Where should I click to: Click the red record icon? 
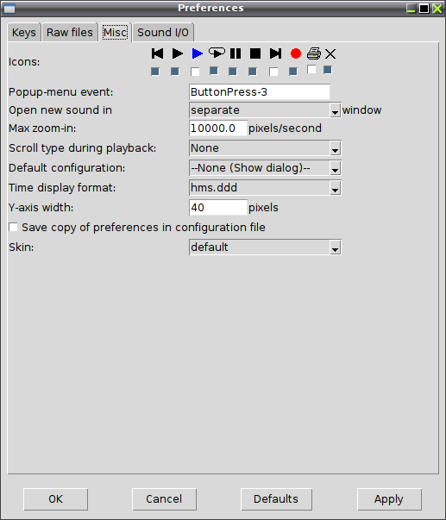point(296,53)
